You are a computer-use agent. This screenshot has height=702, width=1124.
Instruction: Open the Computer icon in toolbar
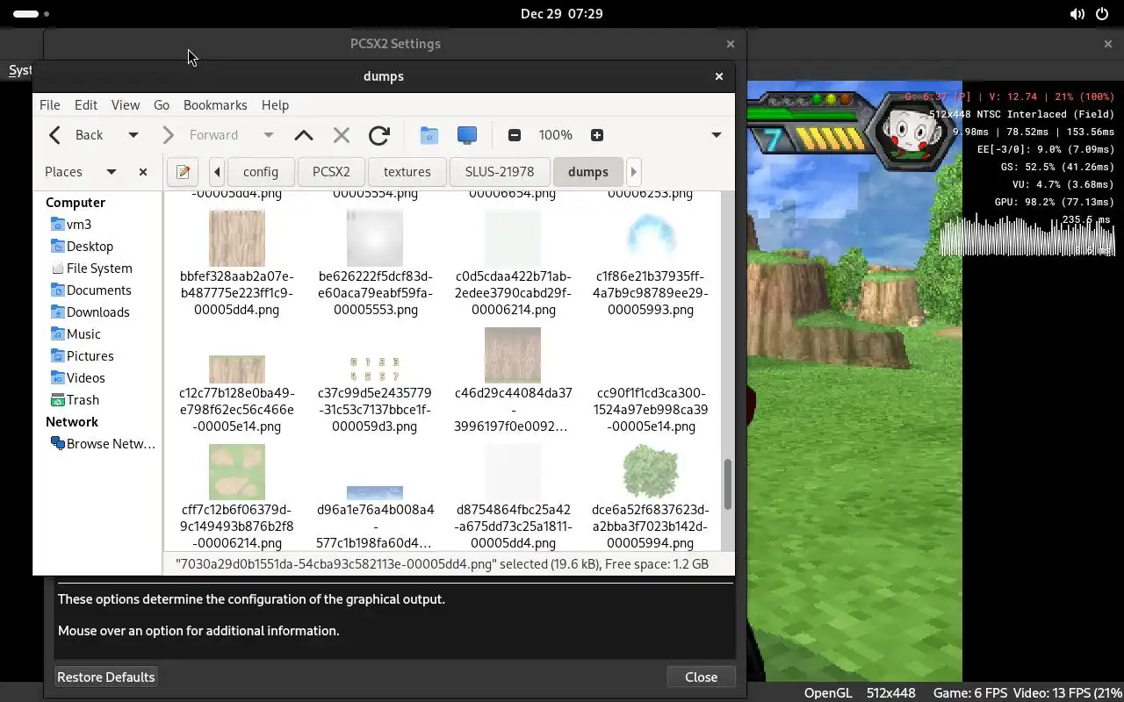(x=467, y=135)
